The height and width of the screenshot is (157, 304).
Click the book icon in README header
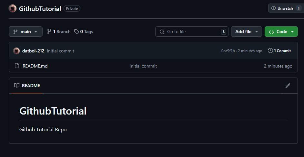(17, 86)
